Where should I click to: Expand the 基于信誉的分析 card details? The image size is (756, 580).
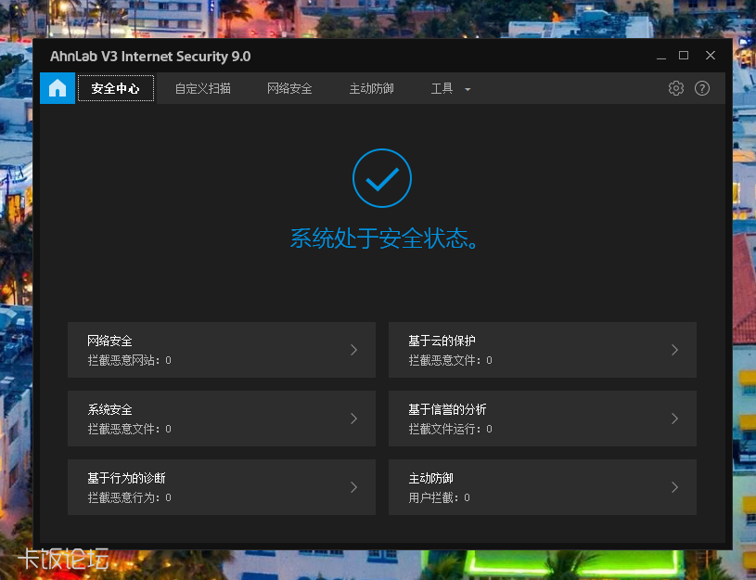pos(542,419)
